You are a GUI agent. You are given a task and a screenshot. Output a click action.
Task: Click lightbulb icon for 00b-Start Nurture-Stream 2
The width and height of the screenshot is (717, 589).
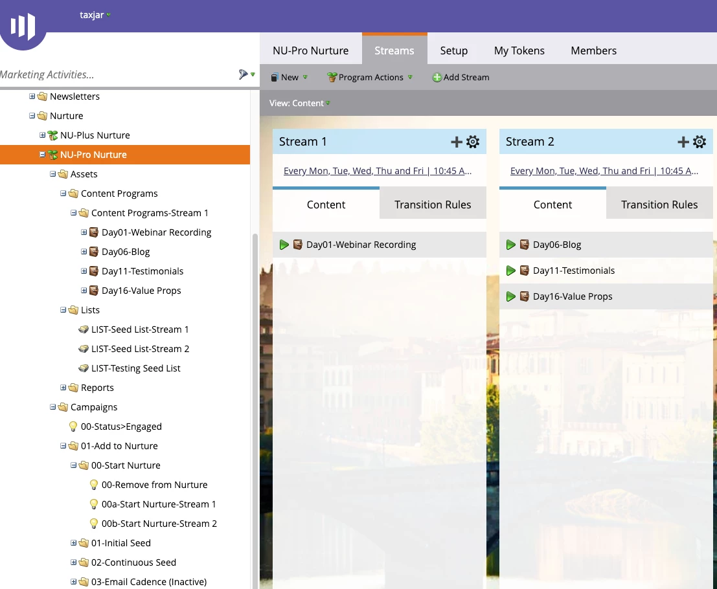(94, 524)
